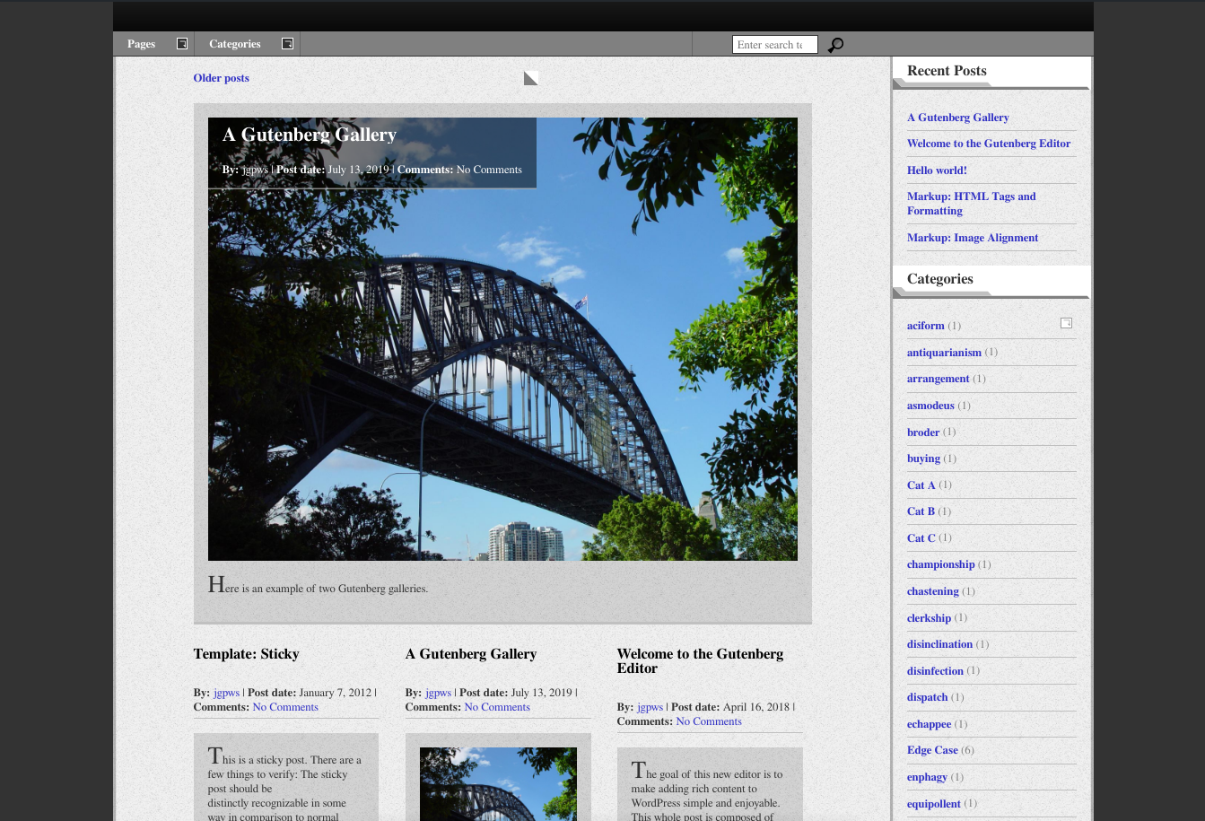
Task: Open Welcome to the Gutenberg Editor post title
Action: (x=700, y=661)
